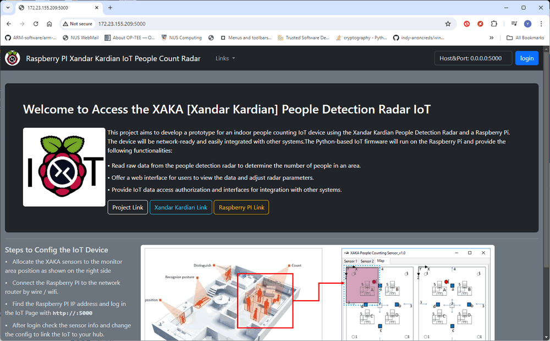Open the cryptography - Pyth... bookmark

[361, 37]
